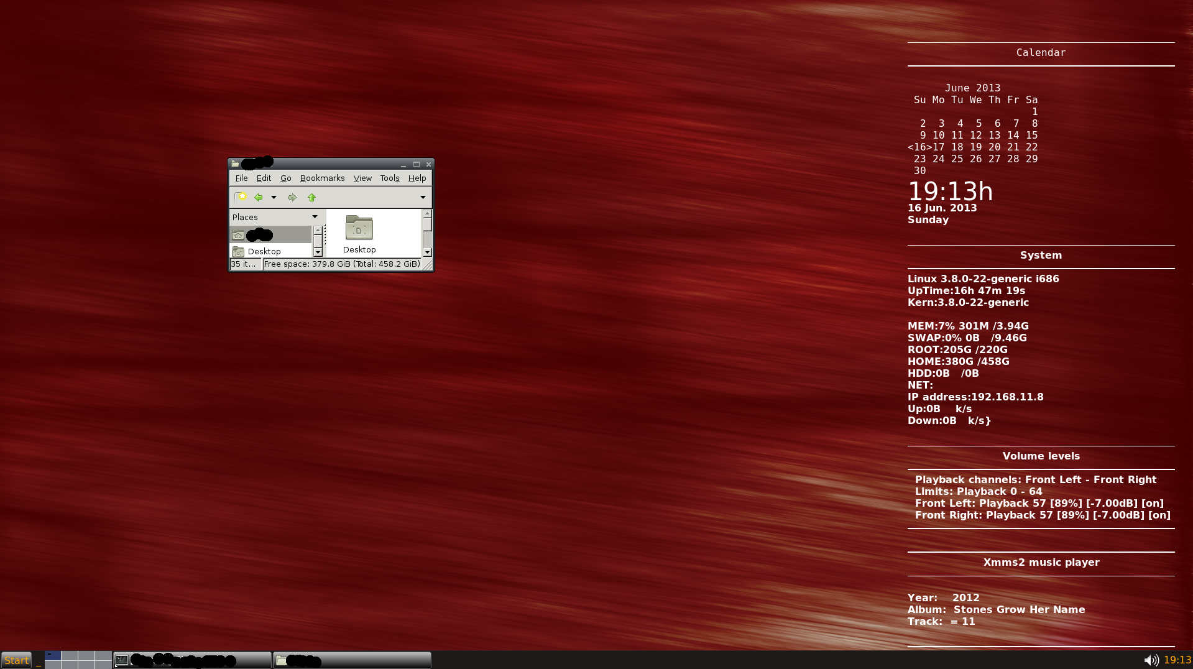
Task: Open the back history dropdown arrow
Action: pos(274,197)
